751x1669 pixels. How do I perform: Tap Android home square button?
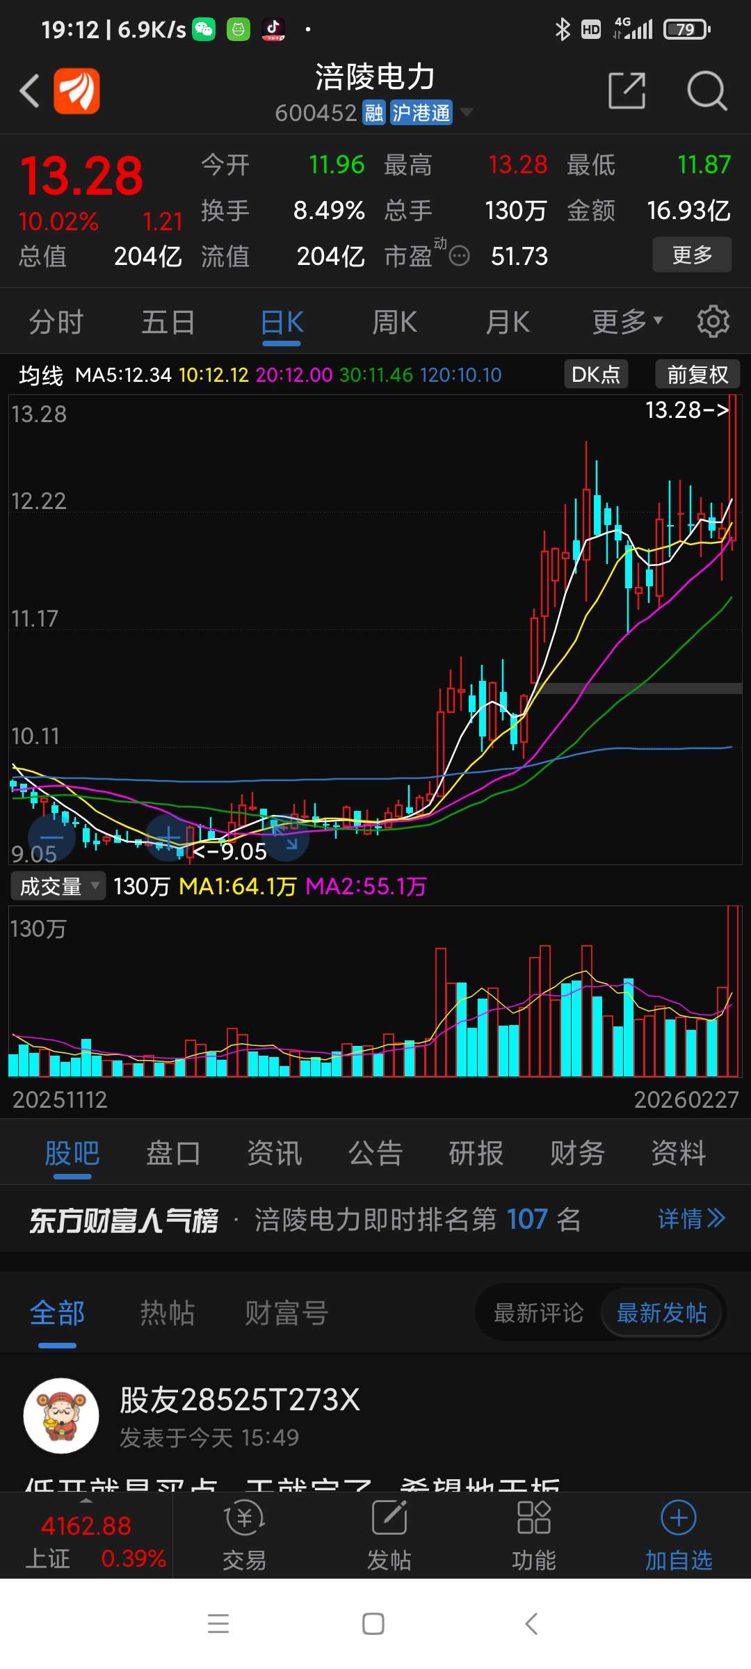coord(373,1624)
